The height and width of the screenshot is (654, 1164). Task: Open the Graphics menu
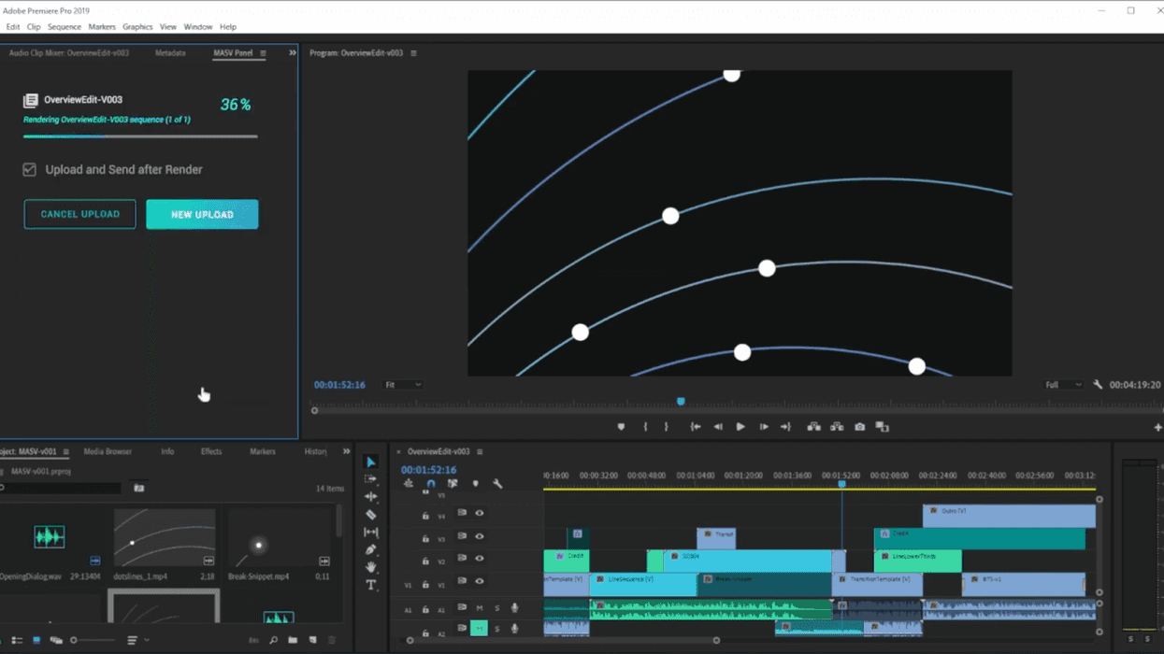(x=137, y=27)
